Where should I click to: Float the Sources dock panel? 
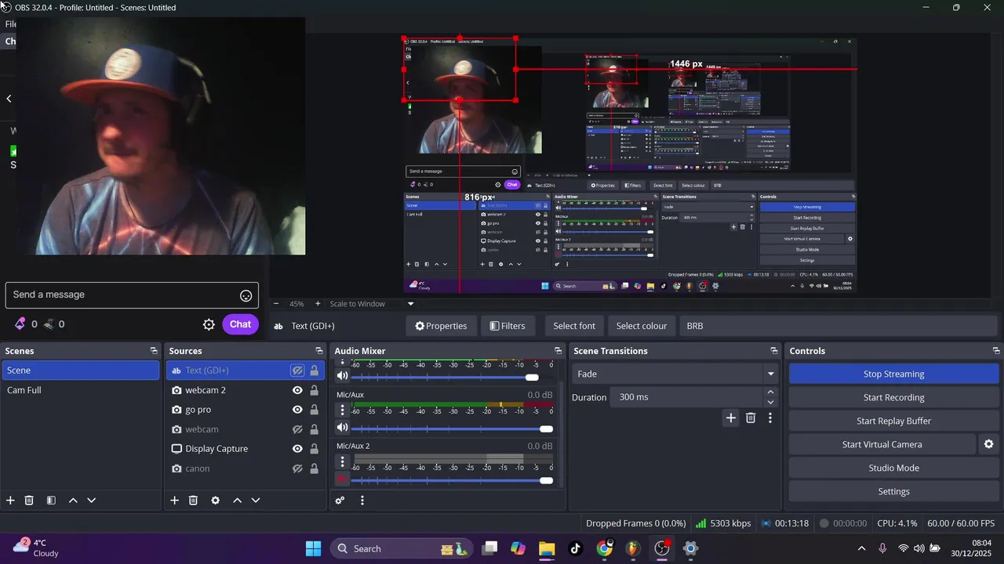pos(318,351)
